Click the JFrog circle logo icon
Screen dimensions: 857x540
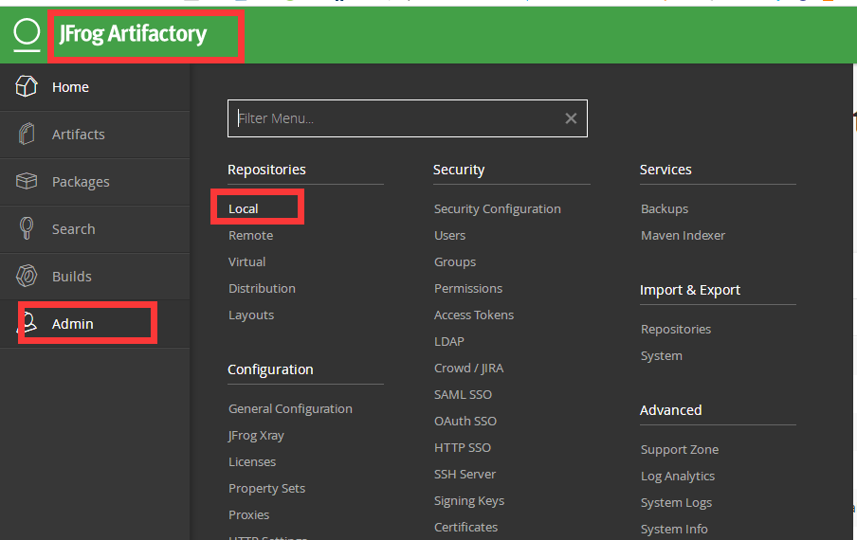(27, 34)
